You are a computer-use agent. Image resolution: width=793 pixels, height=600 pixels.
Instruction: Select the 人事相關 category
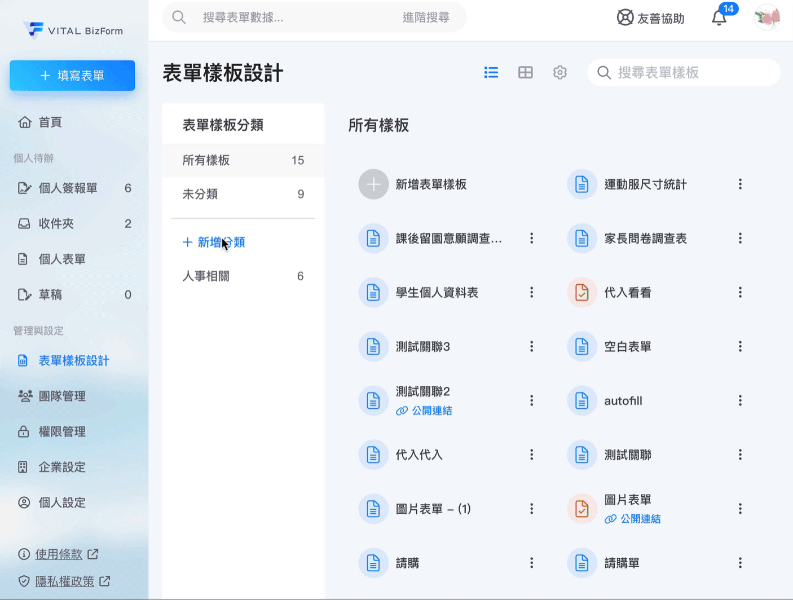tap(206, 276)
